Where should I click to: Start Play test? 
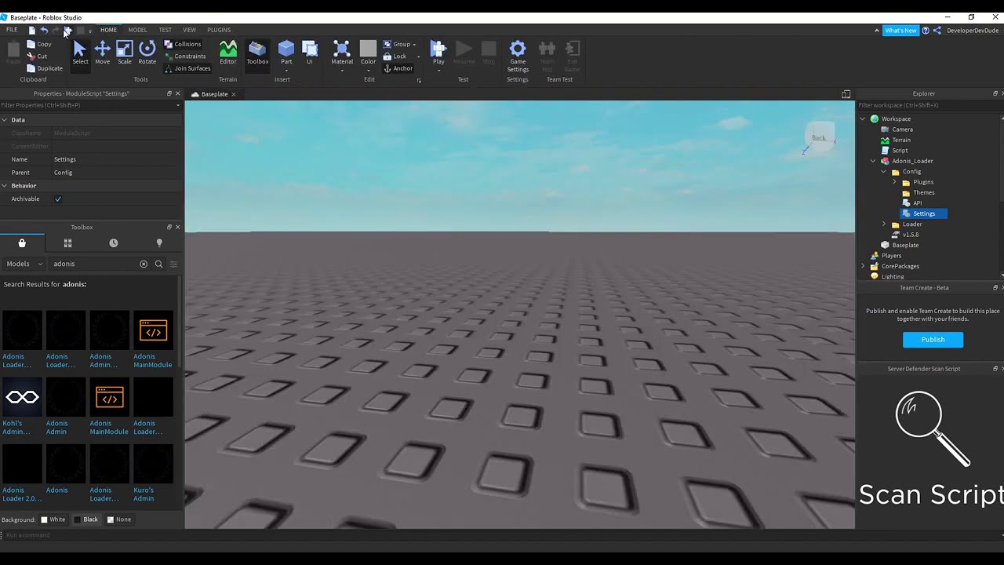pos(438,53)
